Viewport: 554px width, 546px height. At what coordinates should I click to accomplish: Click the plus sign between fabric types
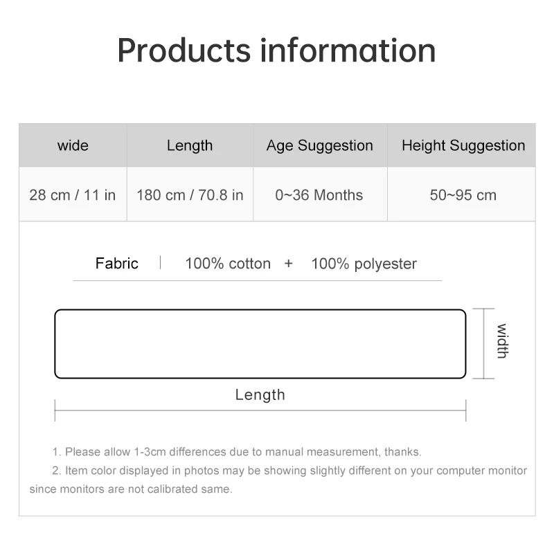point(289,264)
